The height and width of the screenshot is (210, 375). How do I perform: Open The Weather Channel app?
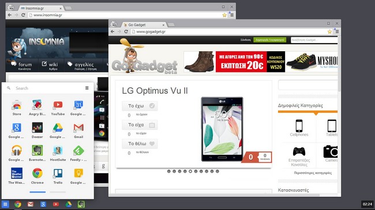[x=17, y=176]
